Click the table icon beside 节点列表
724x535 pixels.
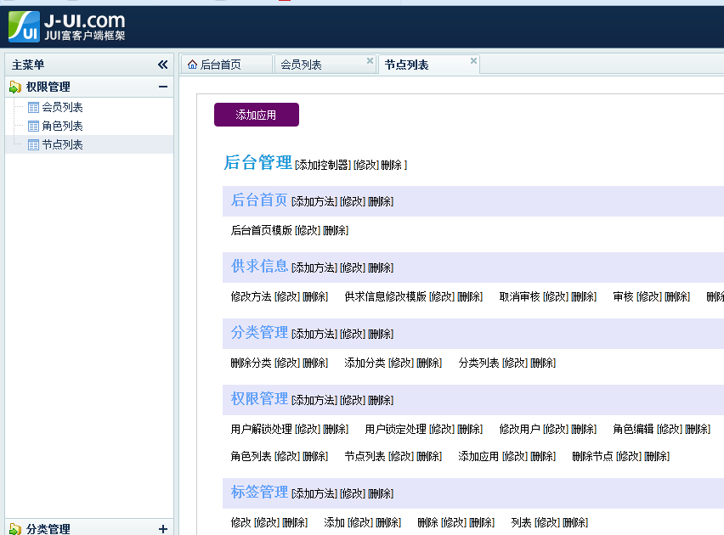(33, 144)
